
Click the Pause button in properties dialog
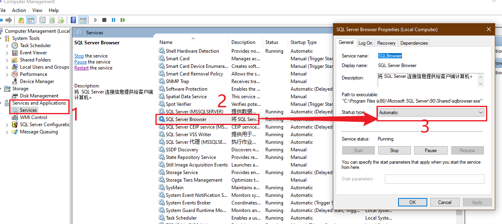(430, 151)
